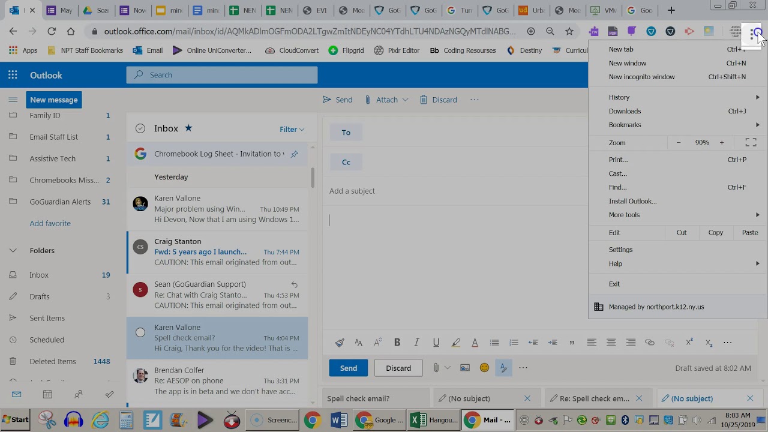Open the Outlook app launcher waffle icon
The image size is (768, 432).
point(13,75)
